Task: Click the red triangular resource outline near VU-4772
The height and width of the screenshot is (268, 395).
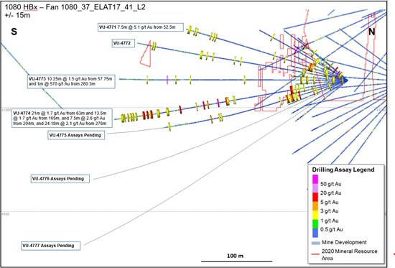Action: point(146,53)
